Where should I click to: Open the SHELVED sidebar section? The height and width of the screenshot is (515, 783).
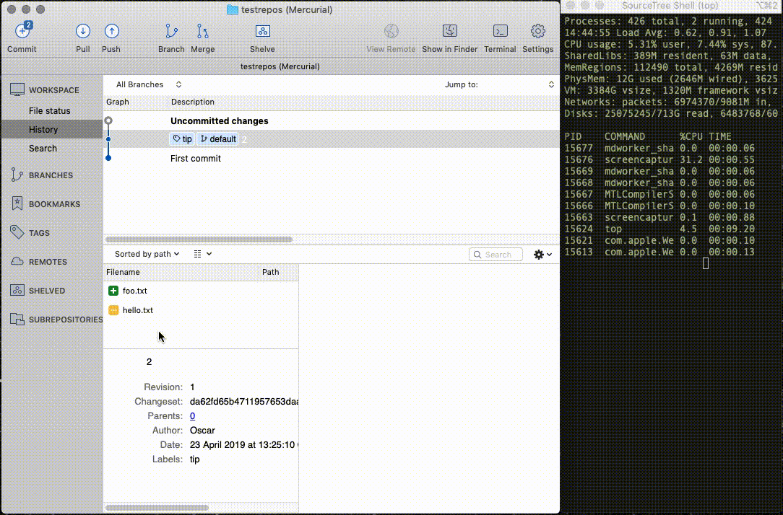47,291
